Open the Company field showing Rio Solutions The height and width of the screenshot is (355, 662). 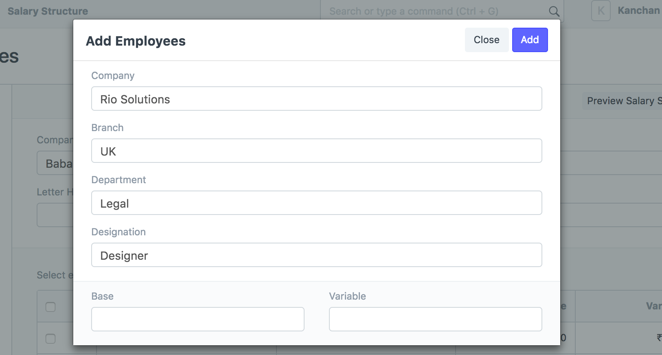[316, 99]
